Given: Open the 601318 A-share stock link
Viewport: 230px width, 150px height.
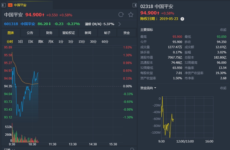Looking at the screenshot, I should point(11,24).
